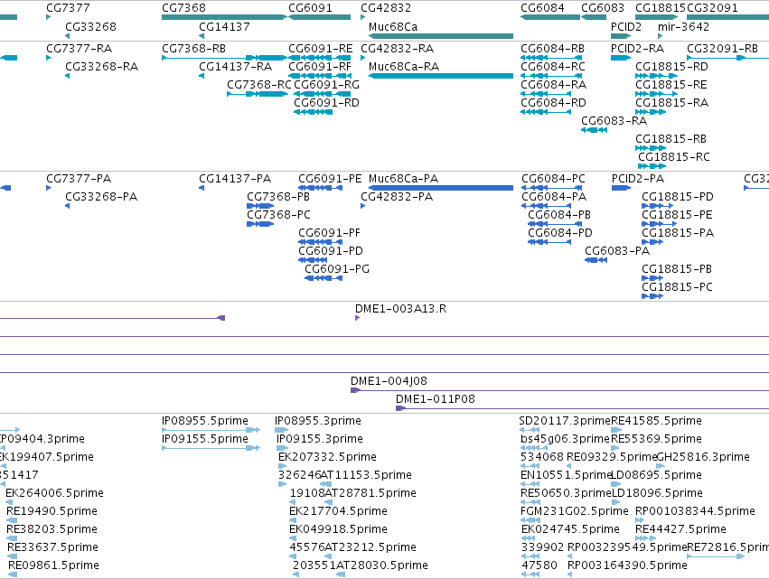
Task: Select the CG6091-RF transcript label
Action: [320, 67]
